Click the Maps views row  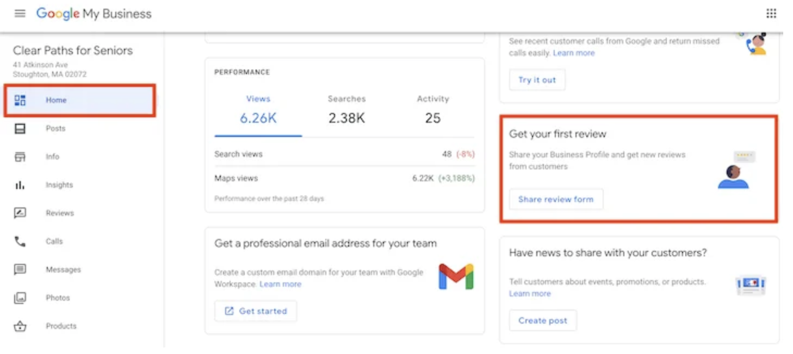click(x=344, y=178)
